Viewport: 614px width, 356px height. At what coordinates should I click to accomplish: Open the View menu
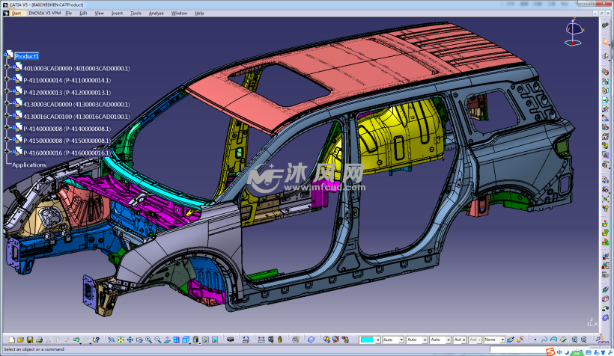[99, 13]
